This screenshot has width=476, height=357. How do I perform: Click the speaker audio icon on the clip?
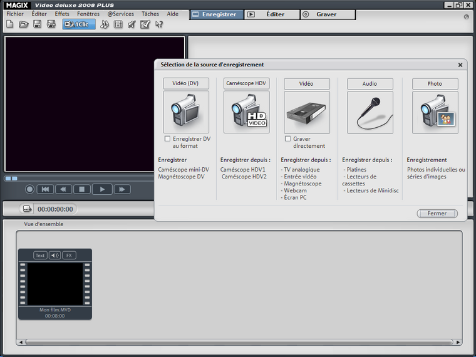[x=54, y=256]
